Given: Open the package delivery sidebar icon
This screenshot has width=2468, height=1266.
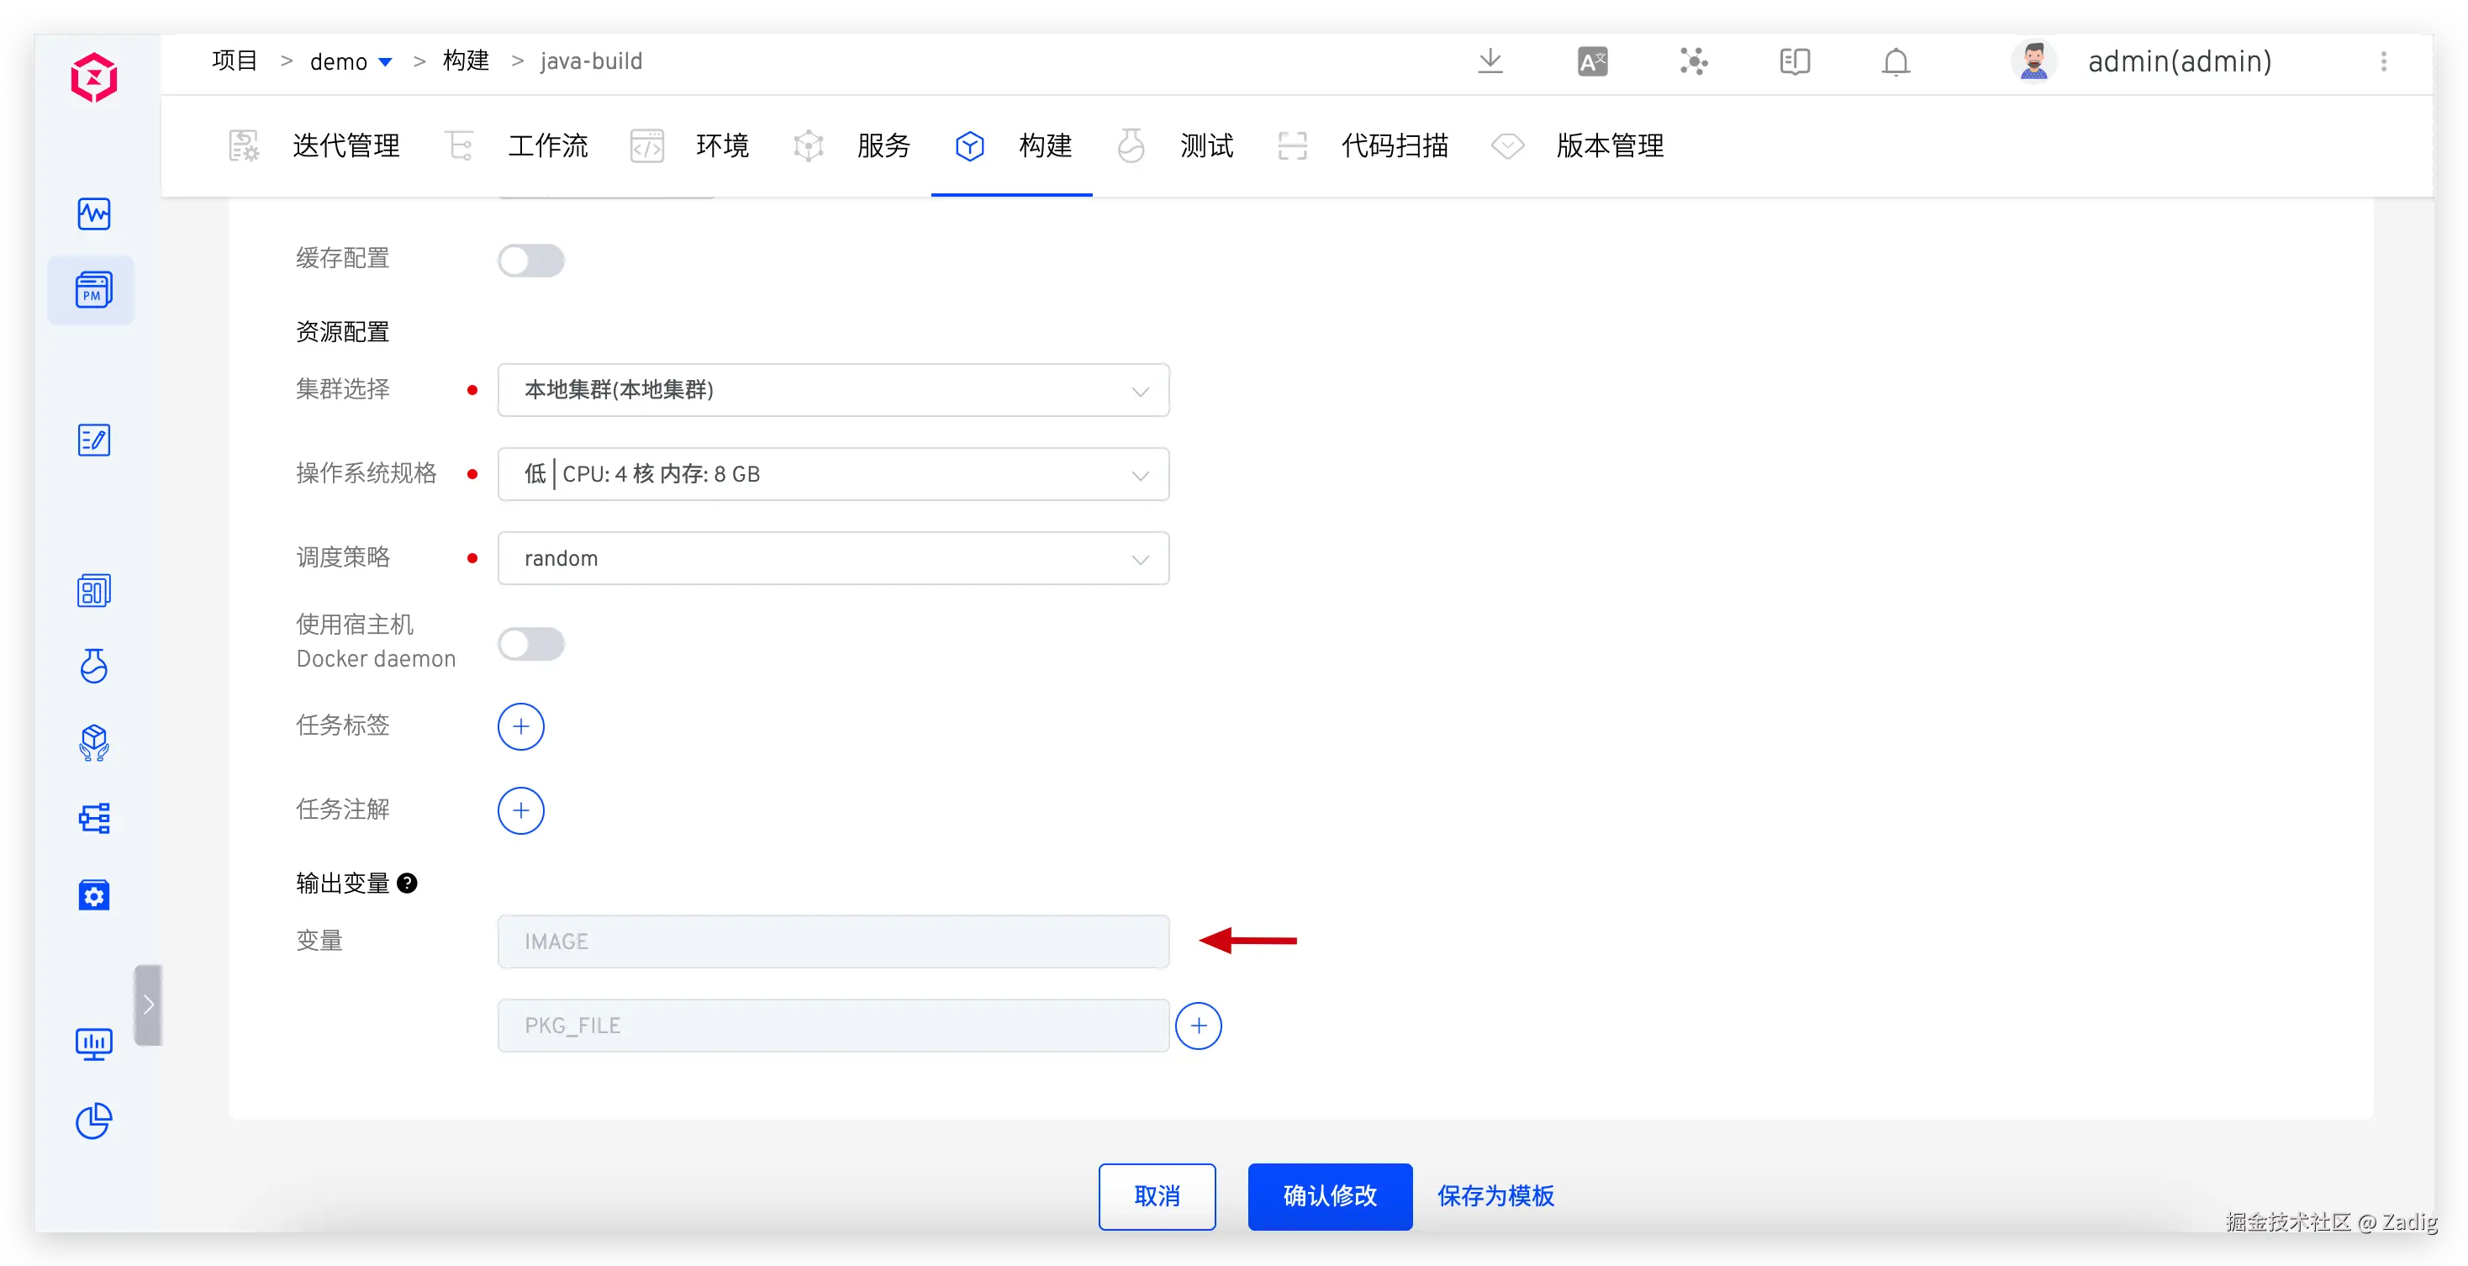Looking at the screenshot, I should point(94,741).
